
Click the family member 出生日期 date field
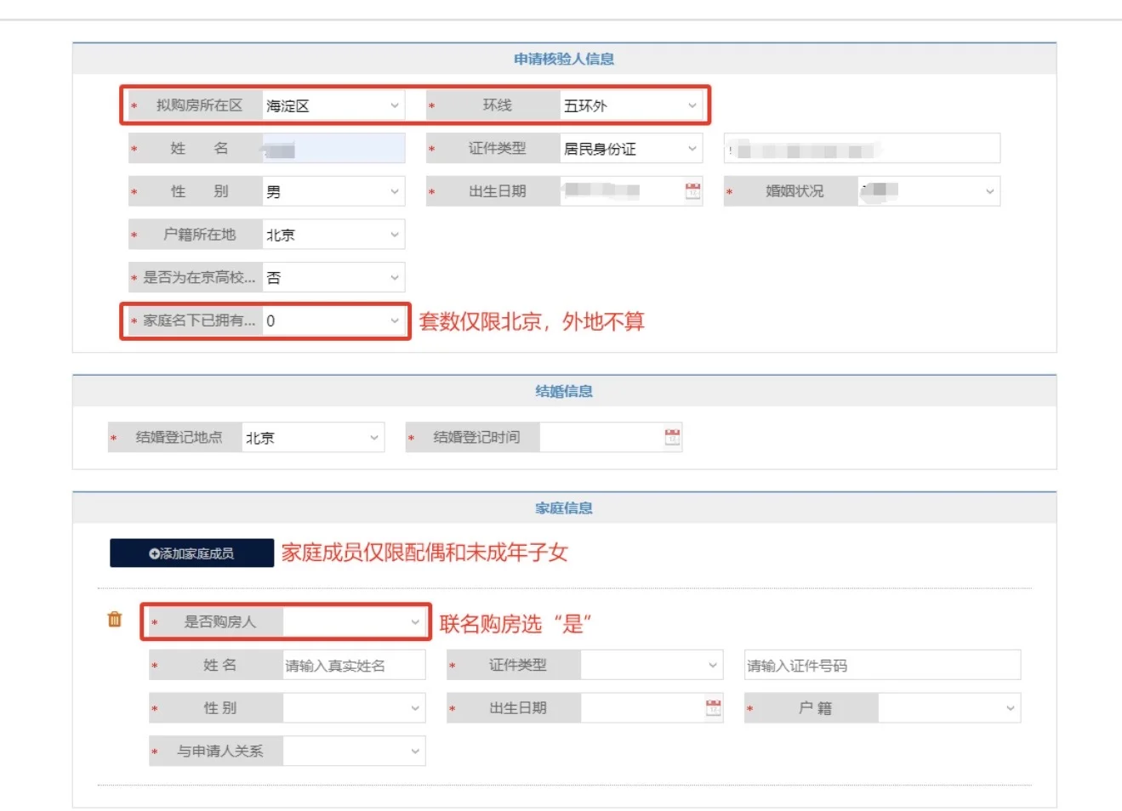pos(652,708)
